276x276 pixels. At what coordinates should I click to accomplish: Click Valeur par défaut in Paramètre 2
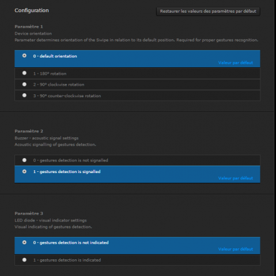236,178
